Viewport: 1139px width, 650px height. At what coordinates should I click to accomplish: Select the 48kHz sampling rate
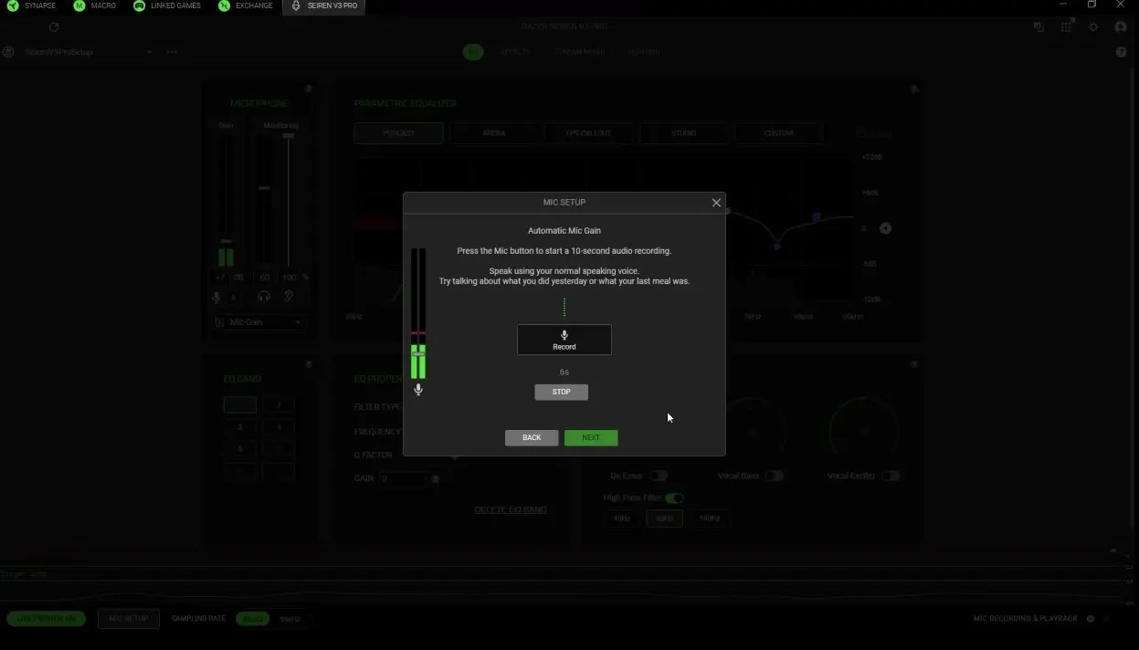click(x=253, y=618)
